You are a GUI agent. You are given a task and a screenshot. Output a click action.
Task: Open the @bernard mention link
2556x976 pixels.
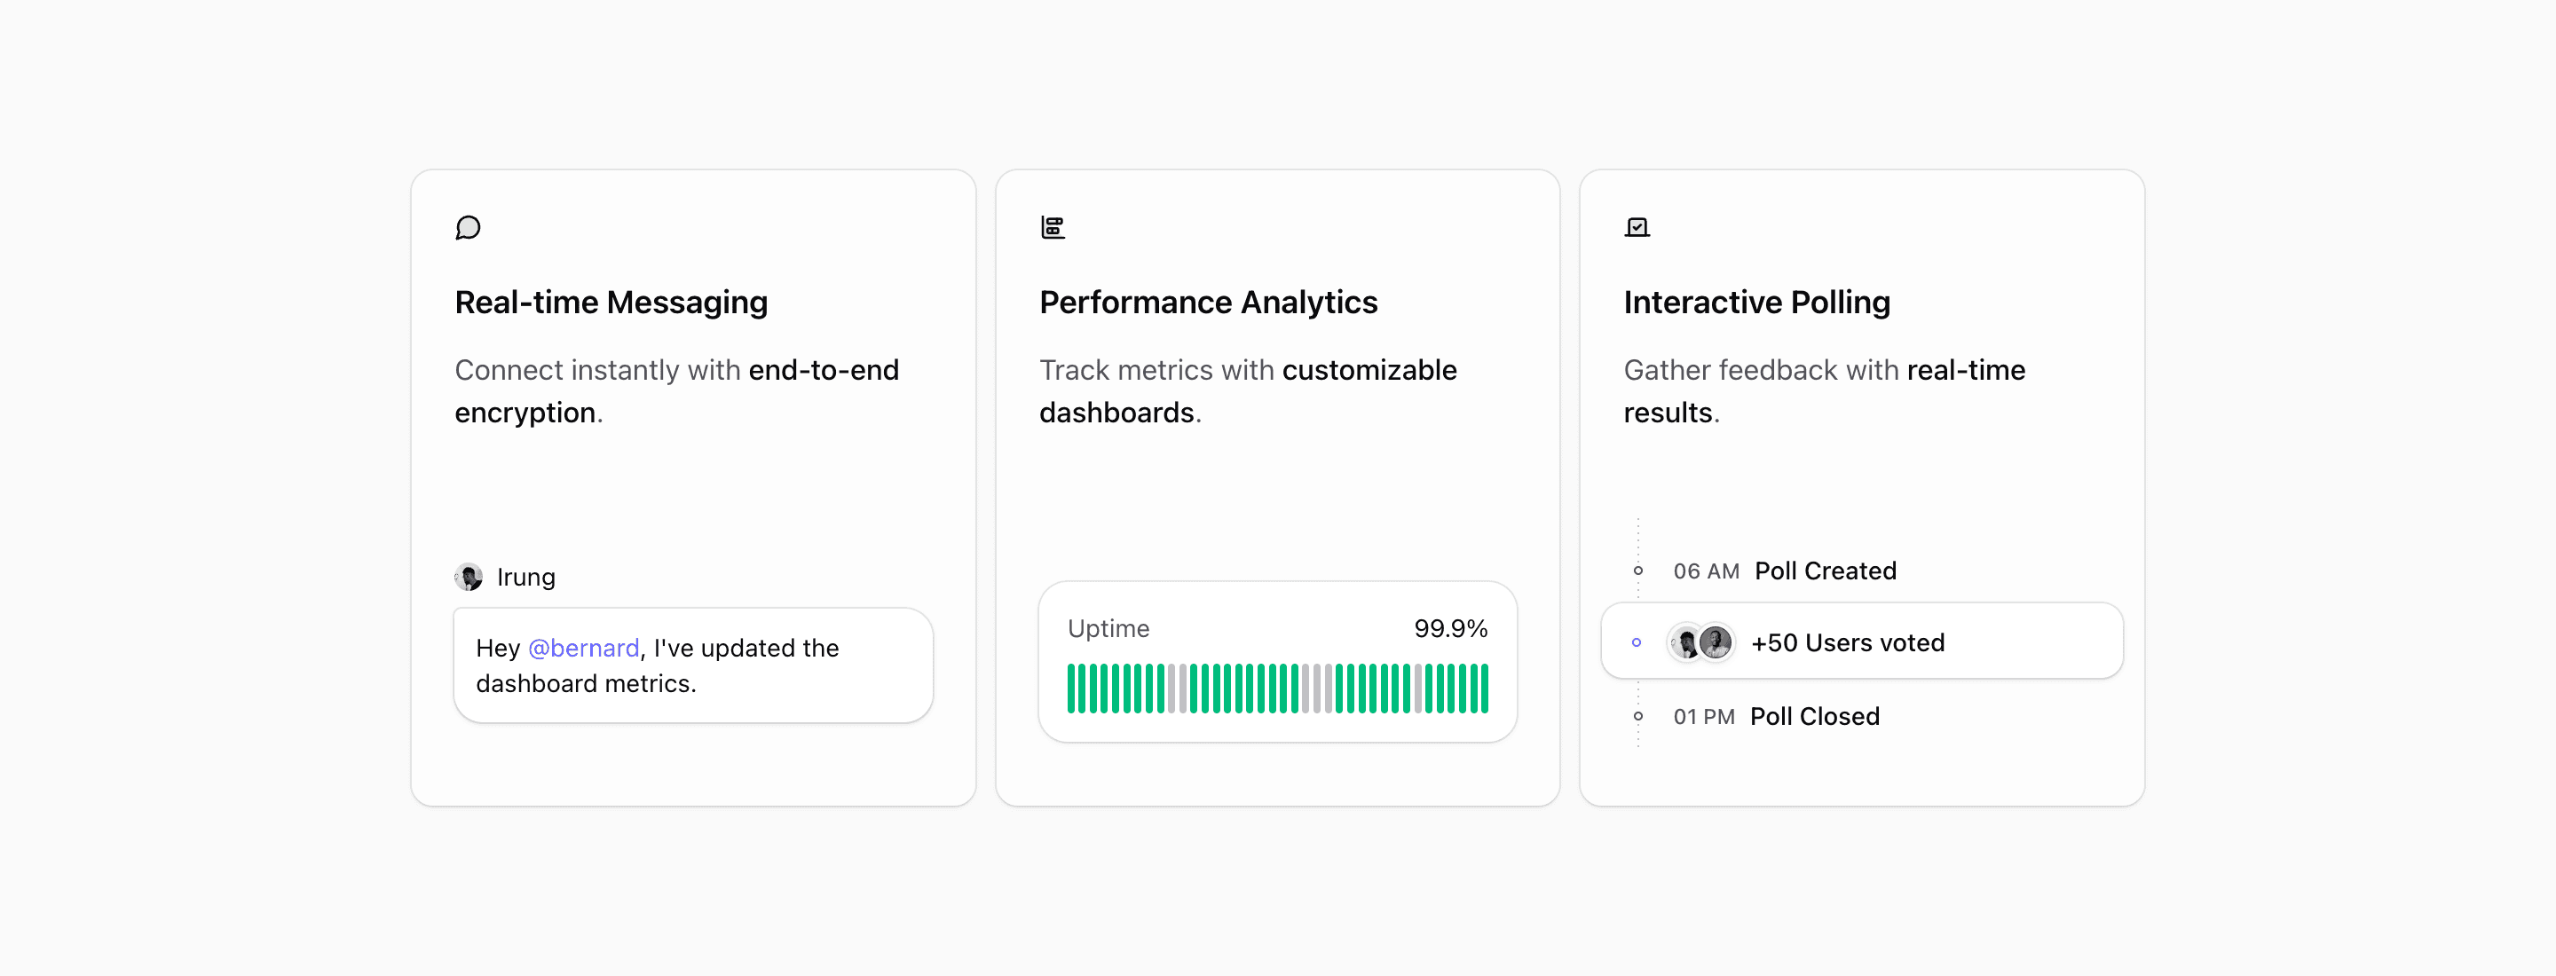click(x=582, y=648)
